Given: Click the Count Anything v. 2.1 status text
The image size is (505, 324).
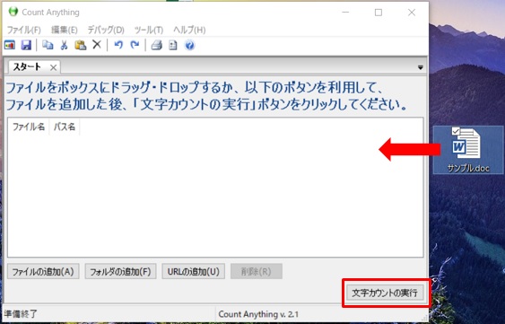Looking at the screenshot, I should click(258, 314).
